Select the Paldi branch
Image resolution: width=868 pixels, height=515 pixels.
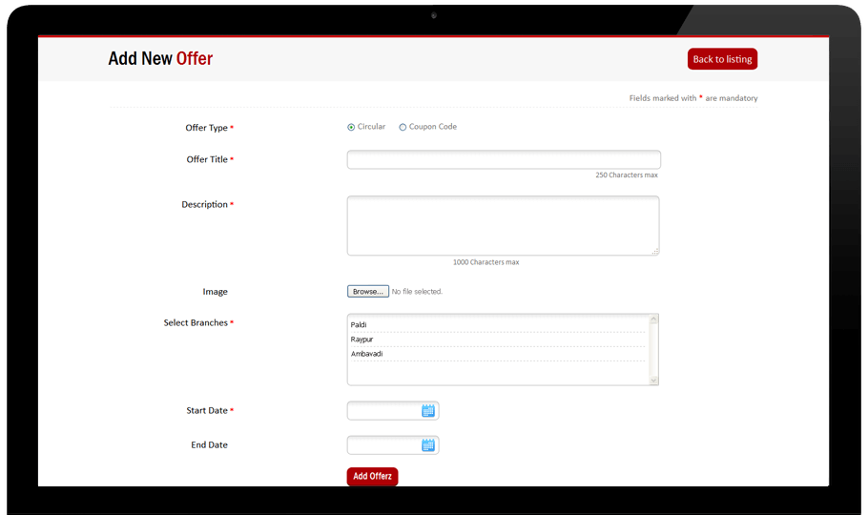[359, 325]
